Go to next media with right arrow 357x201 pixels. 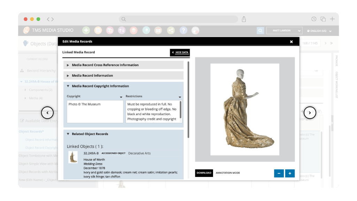310,113
